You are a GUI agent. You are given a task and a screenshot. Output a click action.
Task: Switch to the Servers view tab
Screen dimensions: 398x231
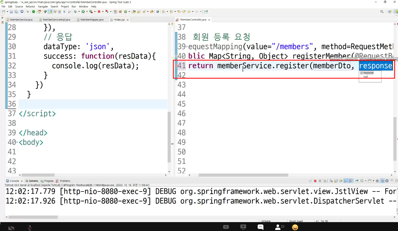click(32, 181)
